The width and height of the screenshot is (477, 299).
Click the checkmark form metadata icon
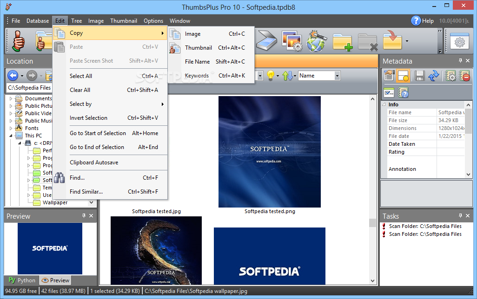389,92
